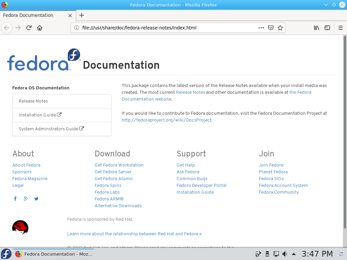Viewport: 347px width, 260px height.
Task: Open Fedora Spins link
Action: tap(108, 186)
